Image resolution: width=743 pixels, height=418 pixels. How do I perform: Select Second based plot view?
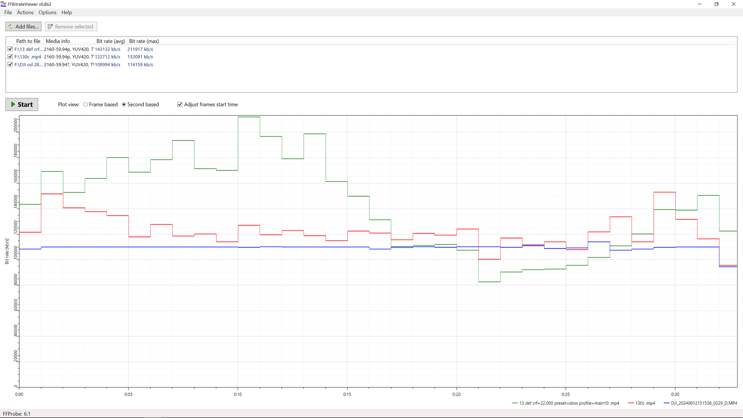pos(124,104)
